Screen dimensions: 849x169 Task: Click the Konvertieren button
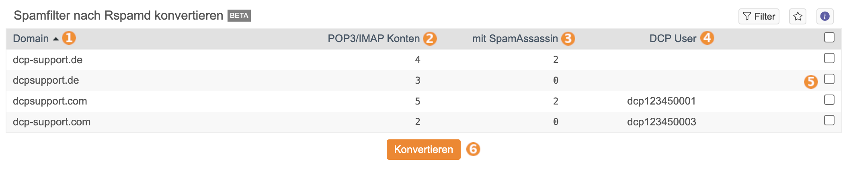click(423, 149)
